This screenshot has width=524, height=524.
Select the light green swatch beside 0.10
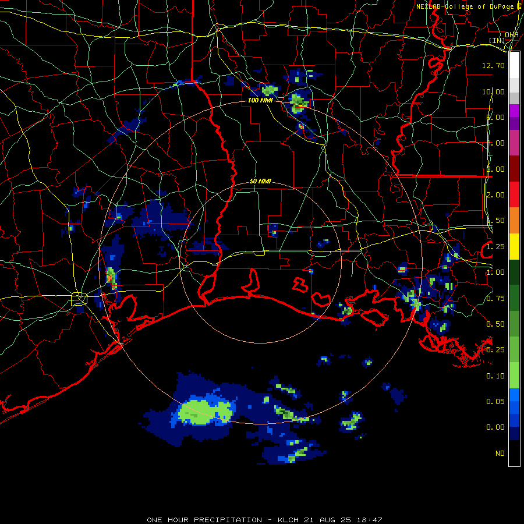pyautogui.click(x=514, y=376)
